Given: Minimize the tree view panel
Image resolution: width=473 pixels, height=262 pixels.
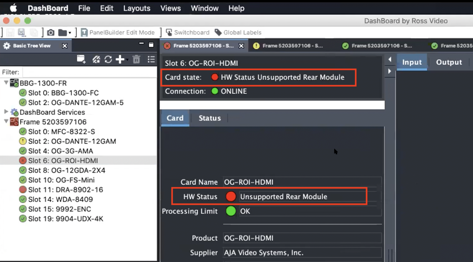Looking at the screenshot, I should pos(141,43).
